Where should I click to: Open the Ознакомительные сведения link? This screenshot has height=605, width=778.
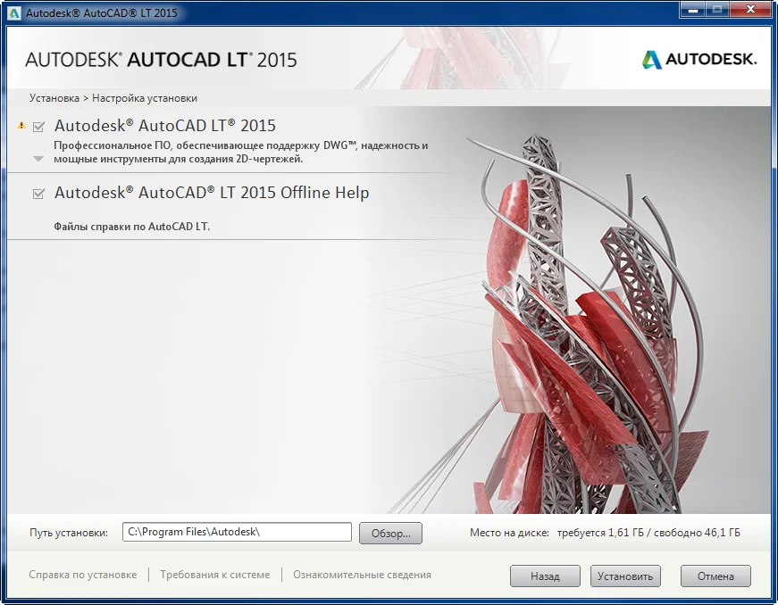pyautogui.click(x=363, y=575)
